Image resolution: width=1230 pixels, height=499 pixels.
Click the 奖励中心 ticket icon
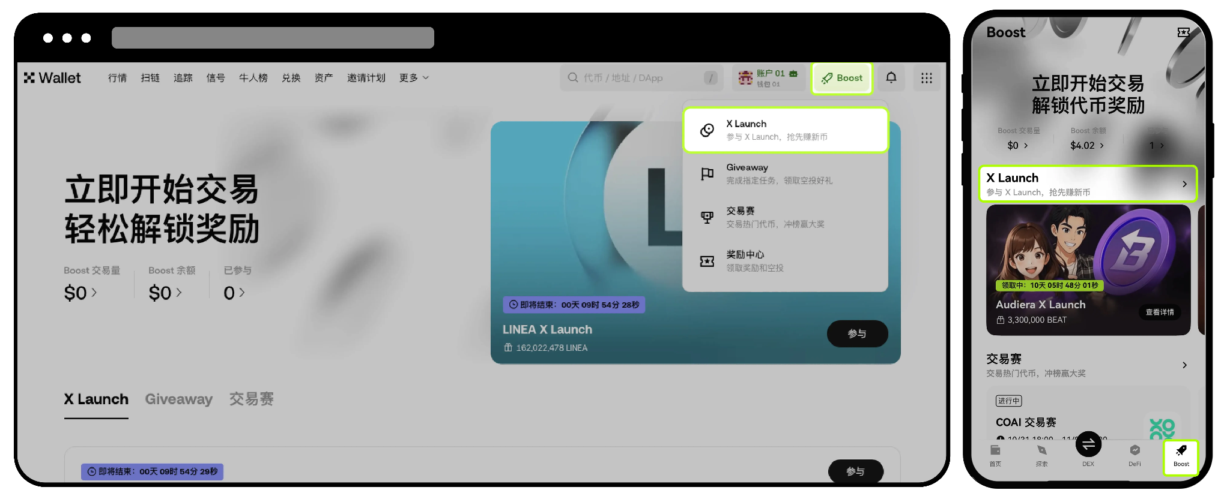point(707,261)
